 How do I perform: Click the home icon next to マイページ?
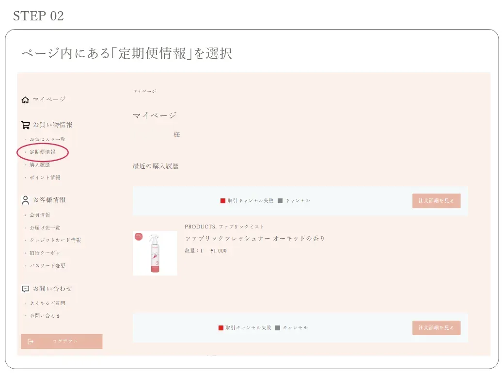[25, 99]
